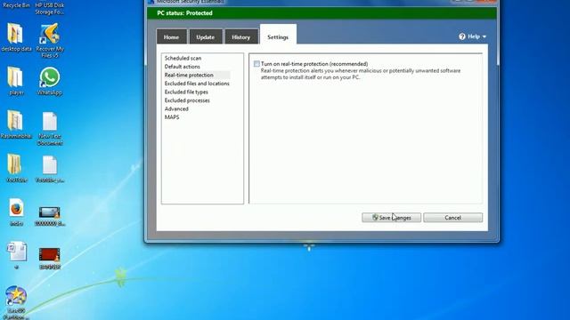570x320 pixels.
Task: Click the PC status: Protected banner text
Action: (184, 13)
